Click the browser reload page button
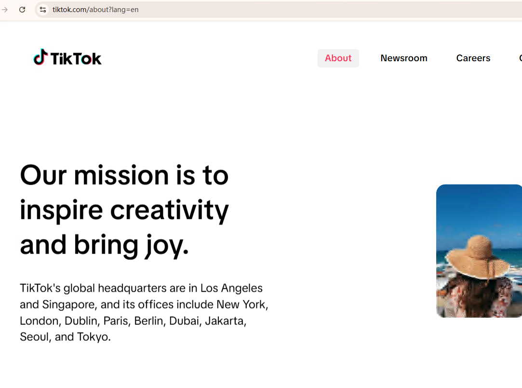The height and width of the screenshot is (388, 522). pos(22,10)
